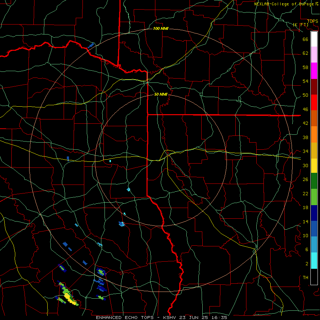The height and width of the screenshot is (320, 320).
Task: Click the legend value 50
Action: click(305, 95)
